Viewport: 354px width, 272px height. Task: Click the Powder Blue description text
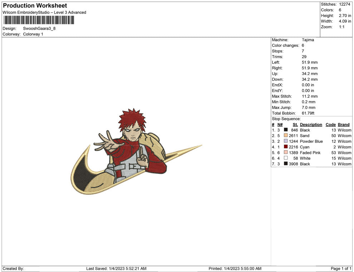[x=311, y=141]
